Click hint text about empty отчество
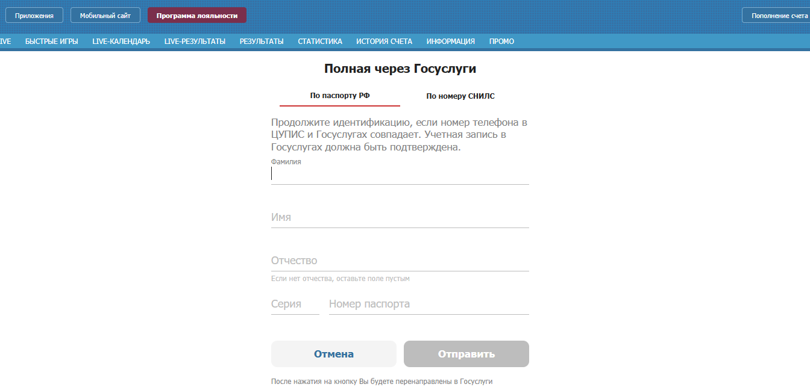Image resolution: width=810 pixels, height=390 pixels. [x=341, y=279]
